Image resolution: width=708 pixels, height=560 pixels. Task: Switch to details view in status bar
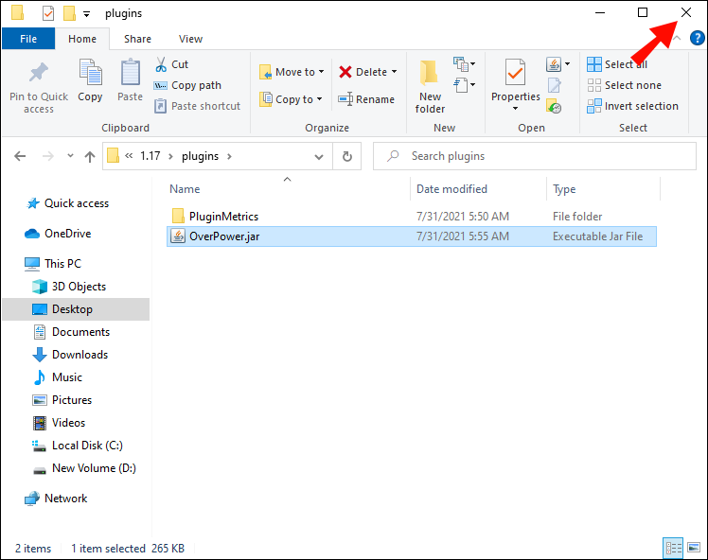pos(673,548)
